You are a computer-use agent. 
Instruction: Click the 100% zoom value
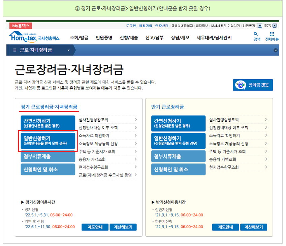click(x=267, y=26)
